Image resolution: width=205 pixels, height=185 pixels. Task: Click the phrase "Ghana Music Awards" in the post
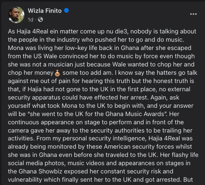click(x=135, y=114)
